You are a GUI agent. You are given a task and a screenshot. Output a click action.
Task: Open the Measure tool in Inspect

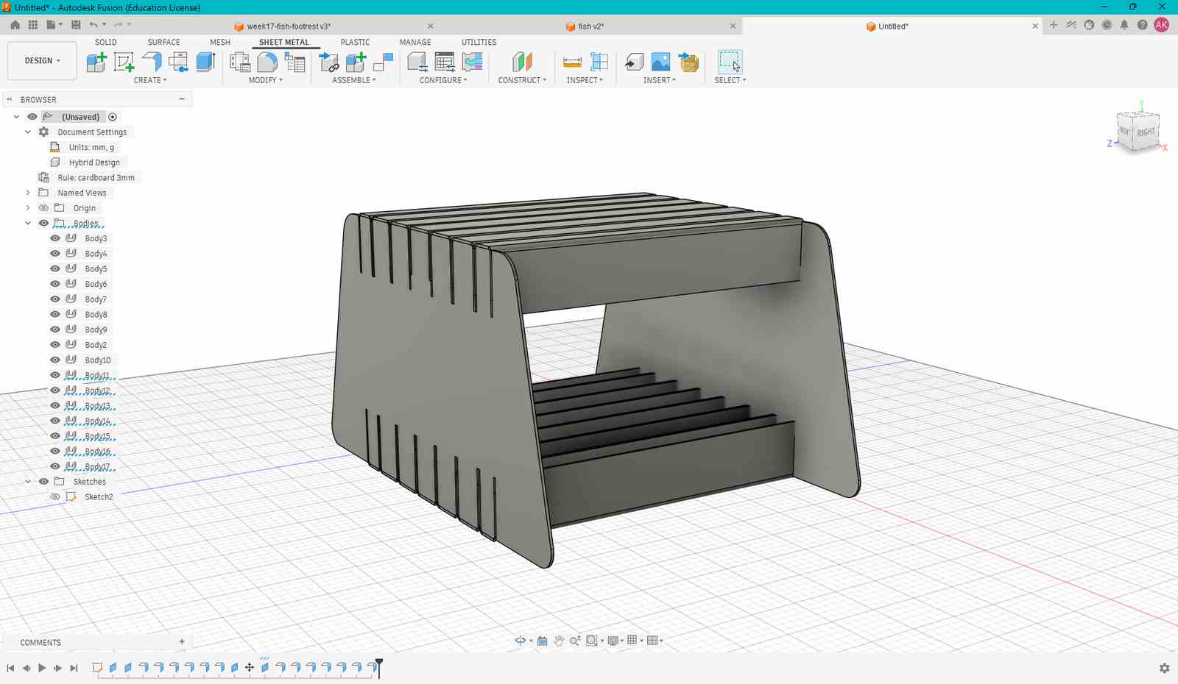coord(572,62)
